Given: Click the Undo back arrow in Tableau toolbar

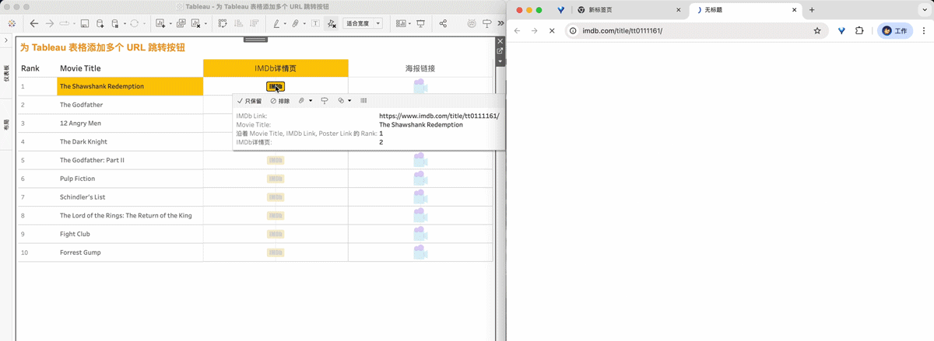Looking at the screenshot, I should click(34, 23).
